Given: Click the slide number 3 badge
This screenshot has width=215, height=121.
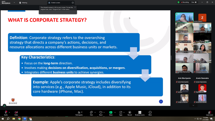Looking at the screenshot, I should coord(161,102).
